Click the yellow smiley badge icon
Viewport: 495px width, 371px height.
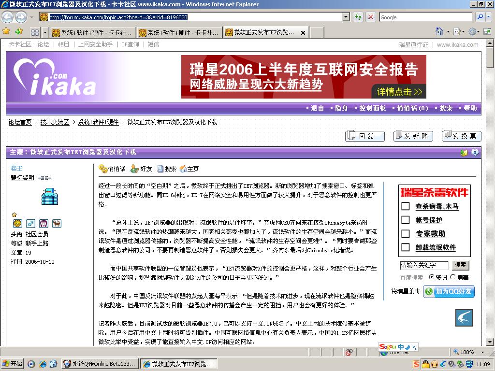coord(17,223)
